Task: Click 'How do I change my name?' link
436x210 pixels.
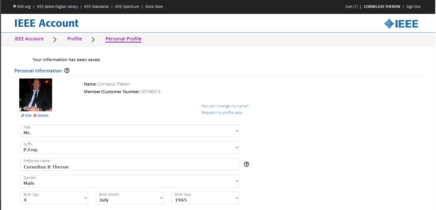Action: tap(225, 106)
